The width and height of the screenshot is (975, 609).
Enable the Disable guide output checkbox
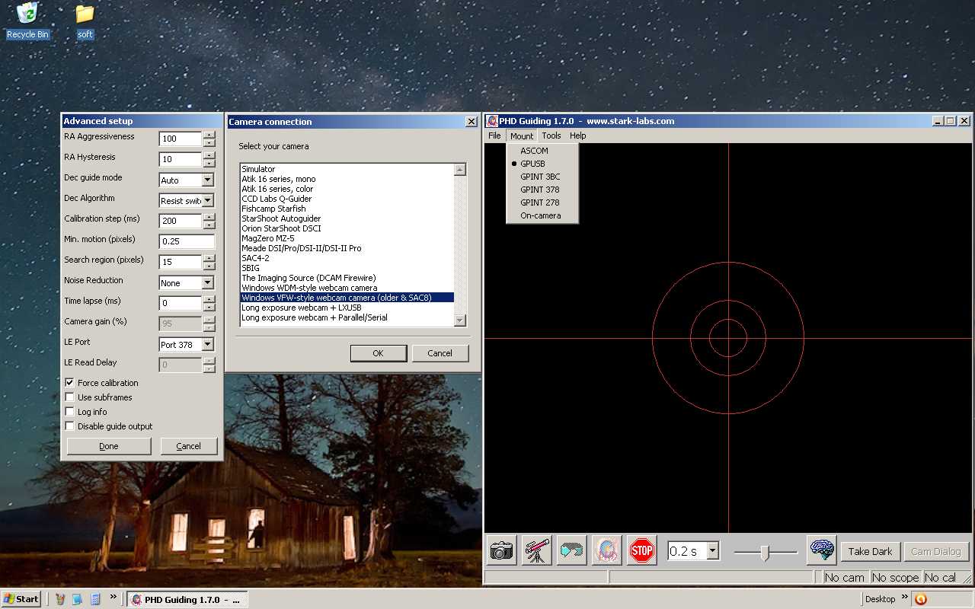click(x=70, y=426)
